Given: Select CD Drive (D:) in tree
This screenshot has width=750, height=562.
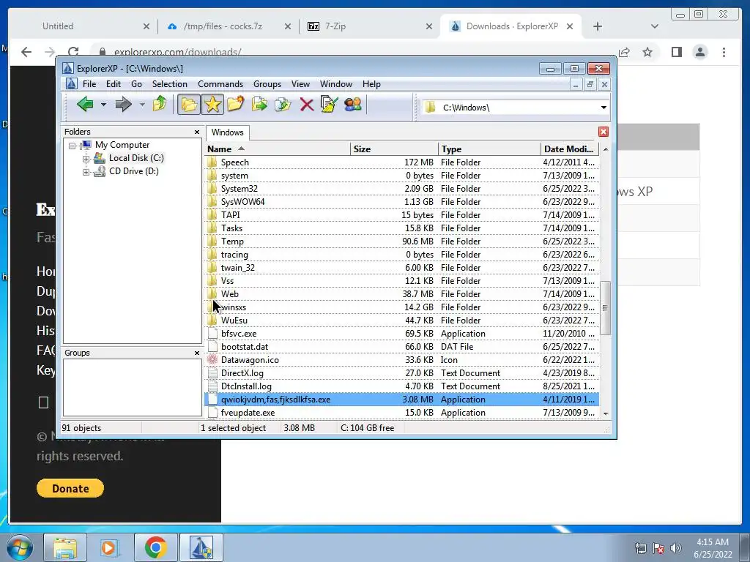Looking at the screenshot, I should pos(134,171).
